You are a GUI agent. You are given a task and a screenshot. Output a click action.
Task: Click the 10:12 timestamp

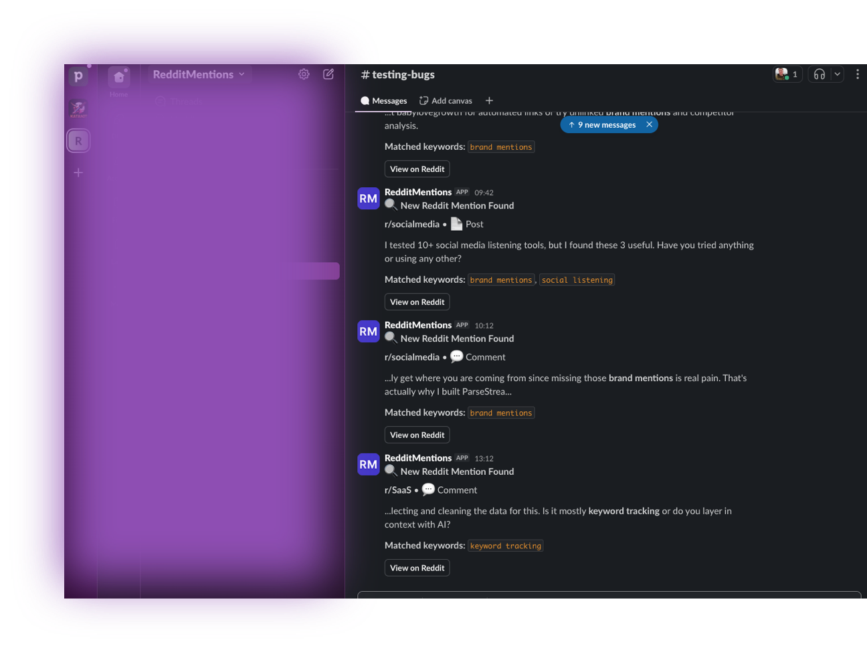[x=484, y=326]
